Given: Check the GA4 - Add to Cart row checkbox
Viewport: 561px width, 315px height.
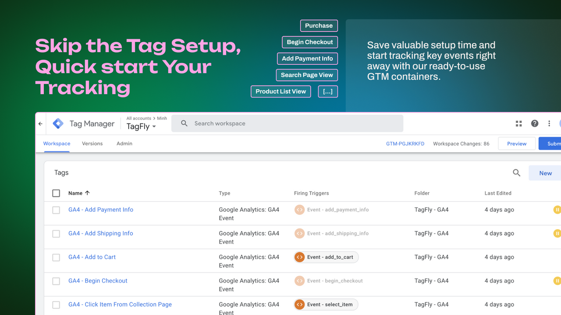Looking at the screenshot, I should click(x=56, y=257).
